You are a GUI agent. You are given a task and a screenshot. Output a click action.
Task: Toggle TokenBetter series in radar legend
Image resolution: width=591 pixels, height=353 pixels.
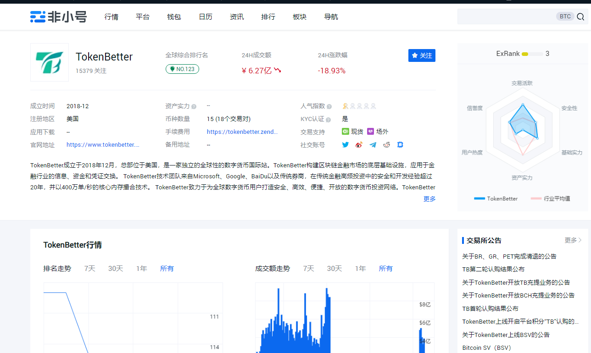tap(496, 199)
